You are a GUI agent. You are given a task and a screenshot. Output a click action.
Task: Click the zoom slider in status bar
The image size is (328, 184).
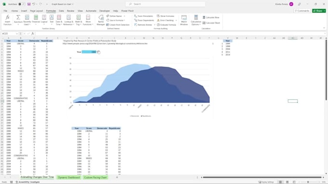click(308, 182)
